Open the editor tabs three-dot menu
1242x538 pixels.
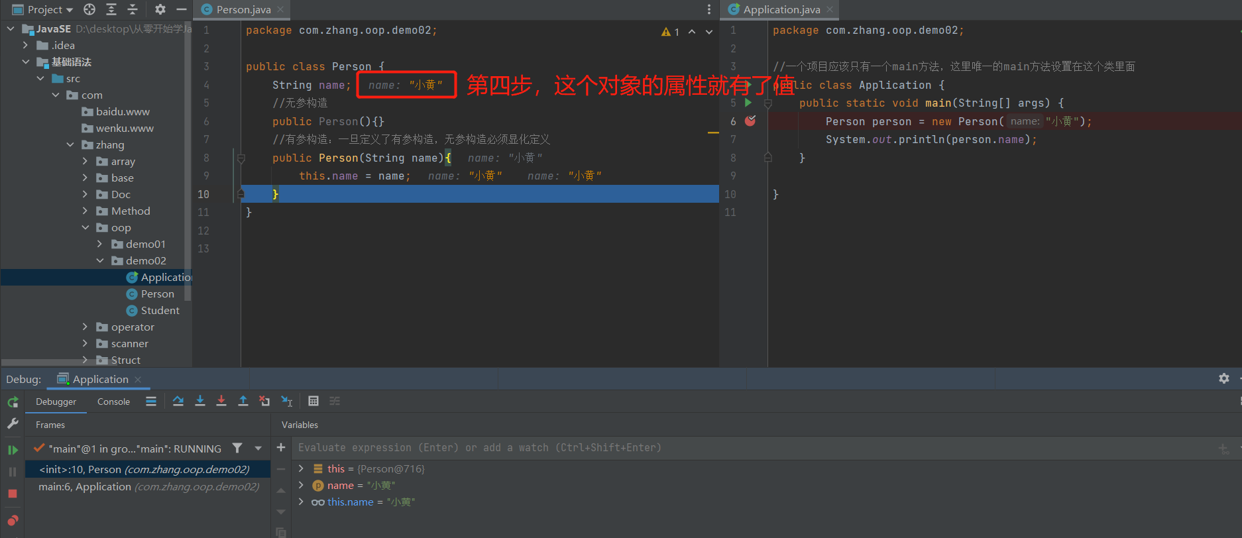coord(709,9)
